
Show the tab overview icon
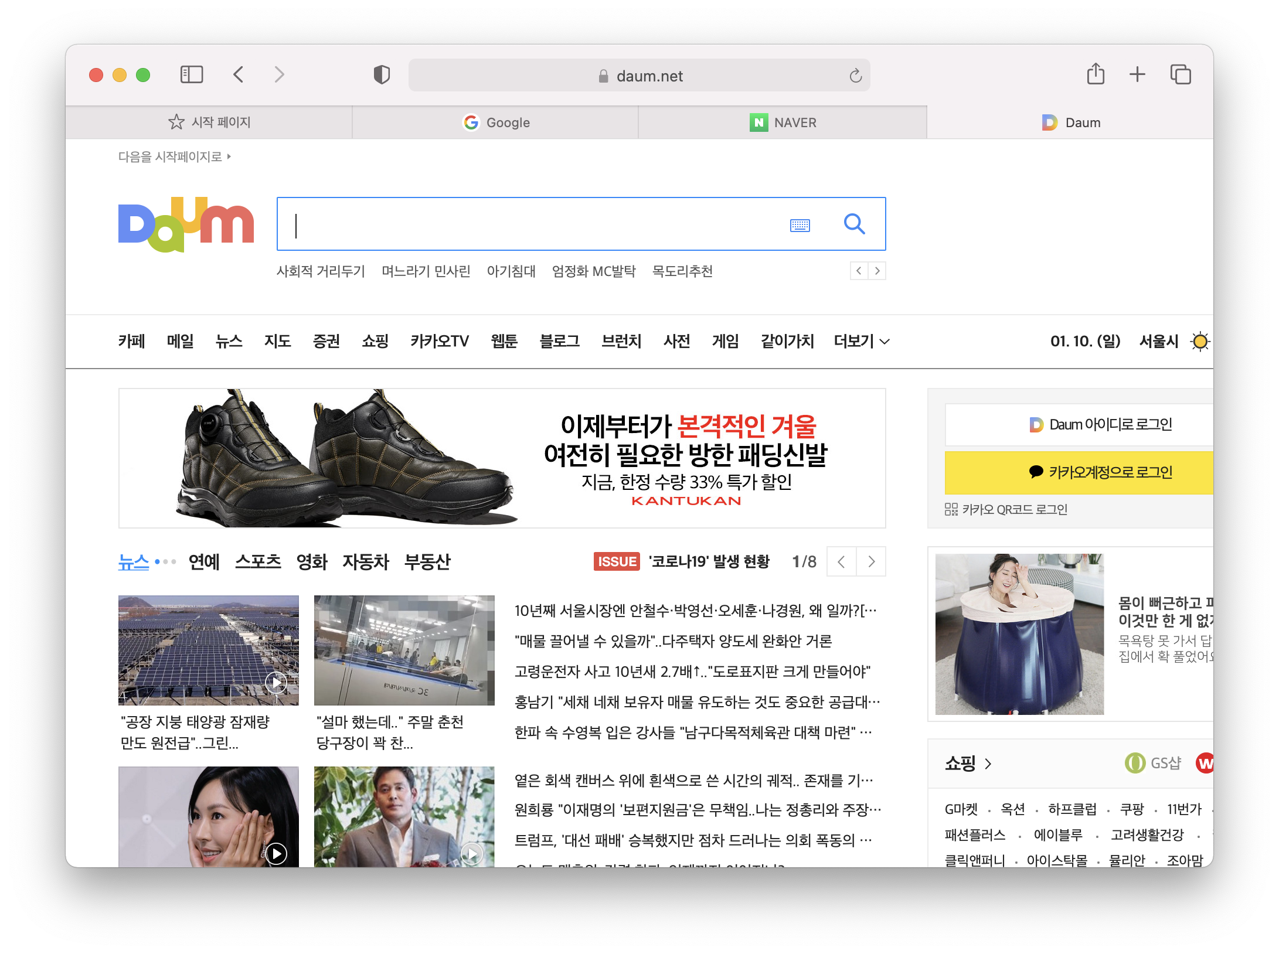(1180, 74)
